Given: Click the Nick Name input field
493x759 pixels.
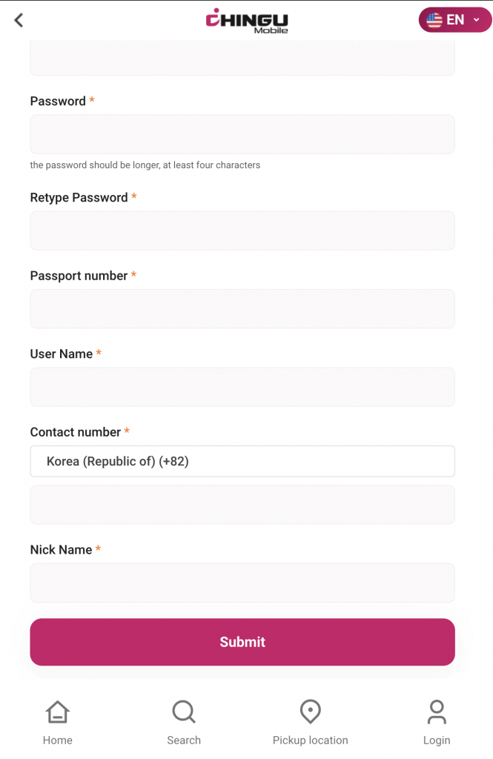Looking at the screenshot, I should 242,583.
